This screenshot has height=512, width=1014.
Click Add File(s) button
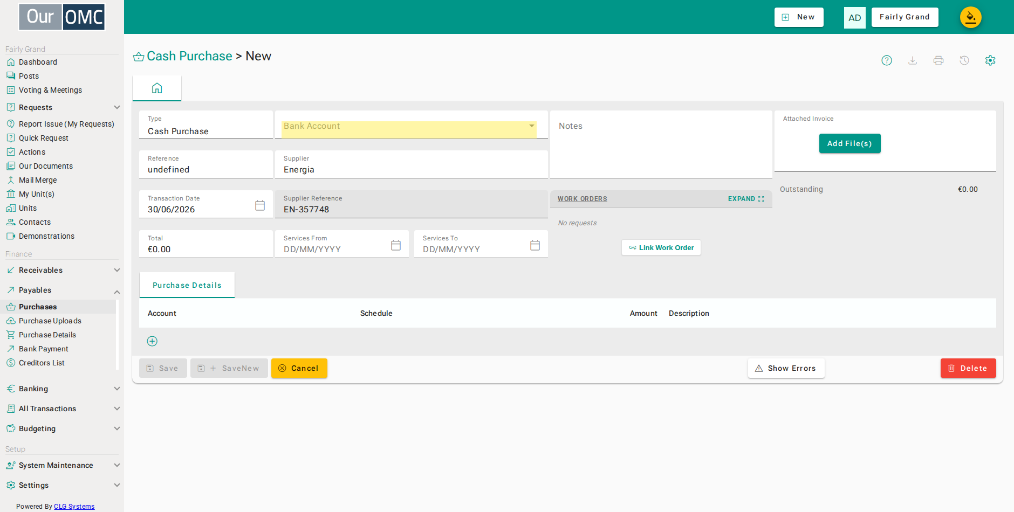[849, 143]
